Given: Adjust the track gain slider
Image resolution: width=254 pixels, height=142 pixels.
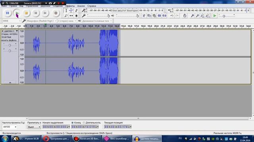Looking at the screenshot, I should point(10,45).
